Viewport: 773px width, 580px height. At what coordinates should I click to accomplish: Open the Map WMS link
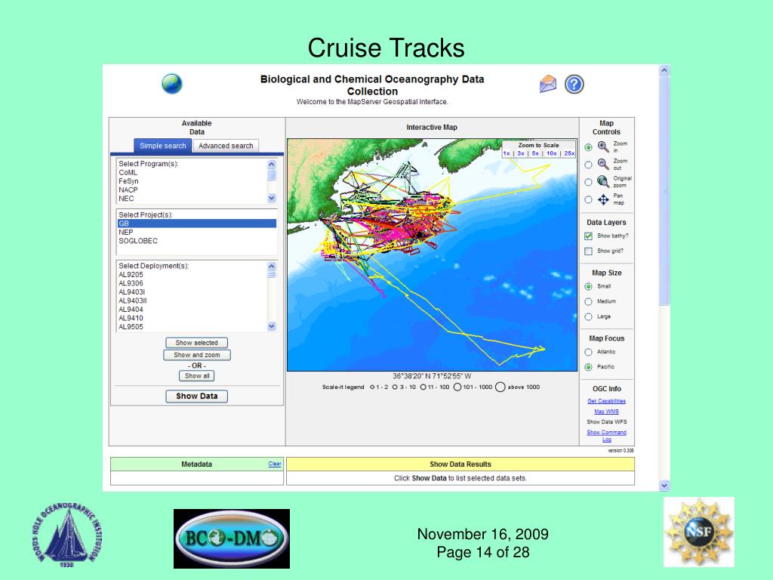pos(606,412)
